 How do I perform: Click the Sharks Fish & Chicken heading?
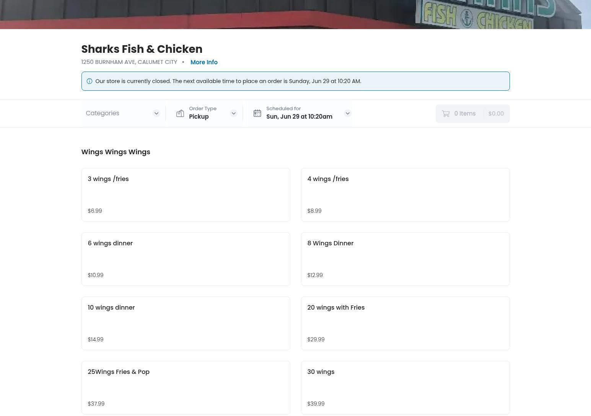pyautogui.click(x=142, y=49)
